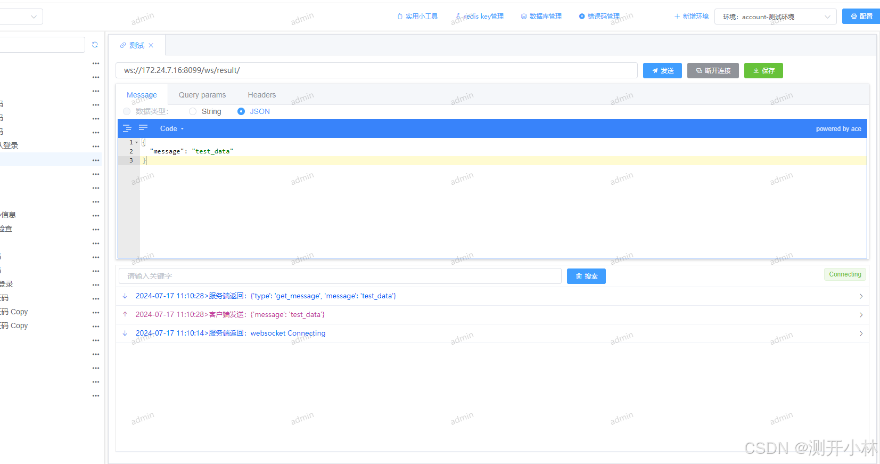Screen dimensions: 880x464
Task: Open the Code mode dropdown
Action: [x=172, y=128]
